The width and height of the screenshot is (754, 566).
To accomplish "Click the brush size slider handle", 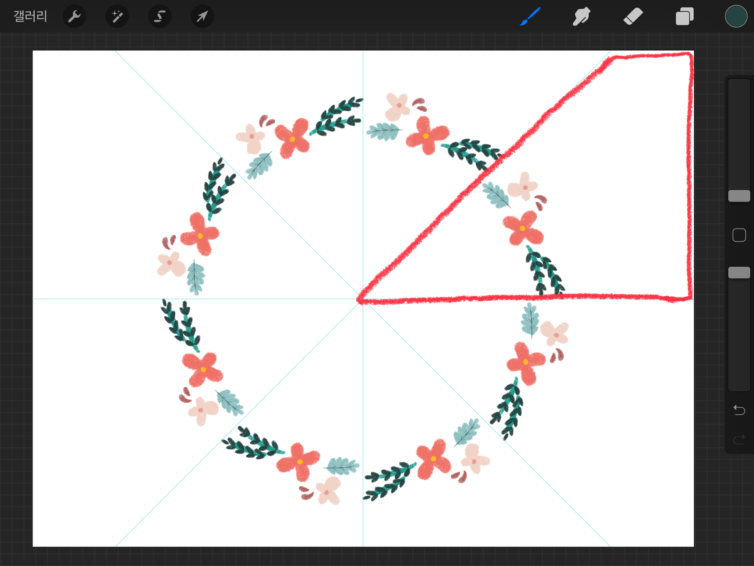I will 739,196.
